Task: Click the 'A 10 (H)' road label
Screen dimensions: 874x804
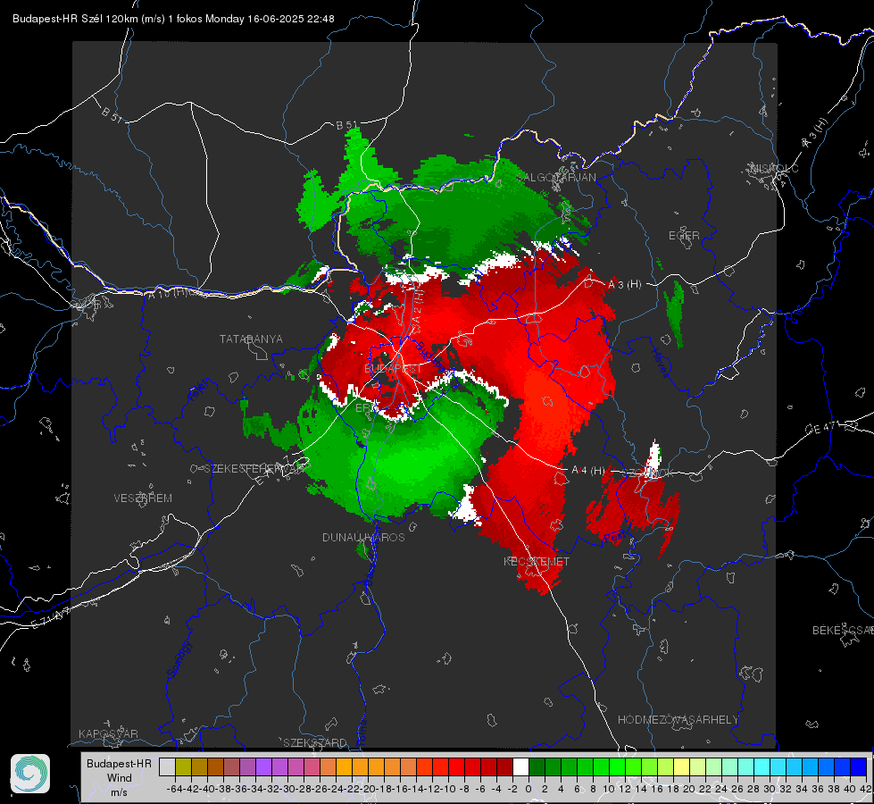Action: tap(168, 293)
